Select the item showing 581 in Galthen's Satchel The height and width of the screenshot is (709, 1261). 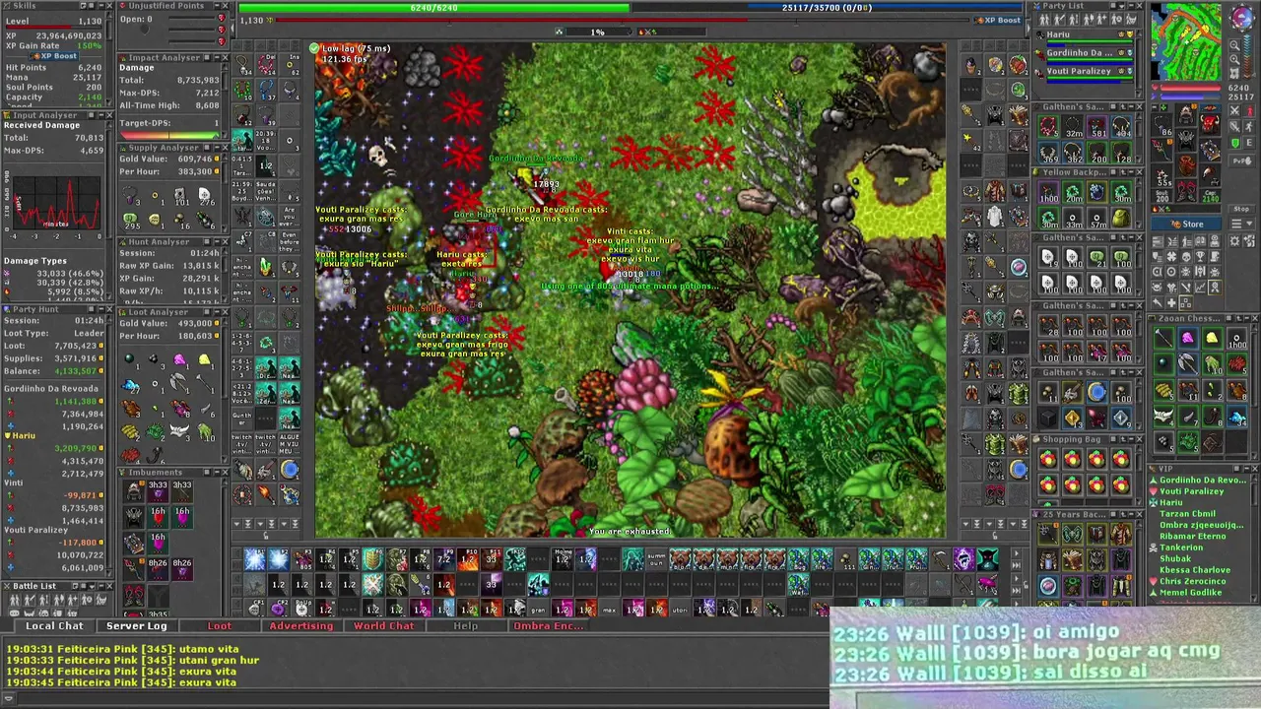(1097, 127)
